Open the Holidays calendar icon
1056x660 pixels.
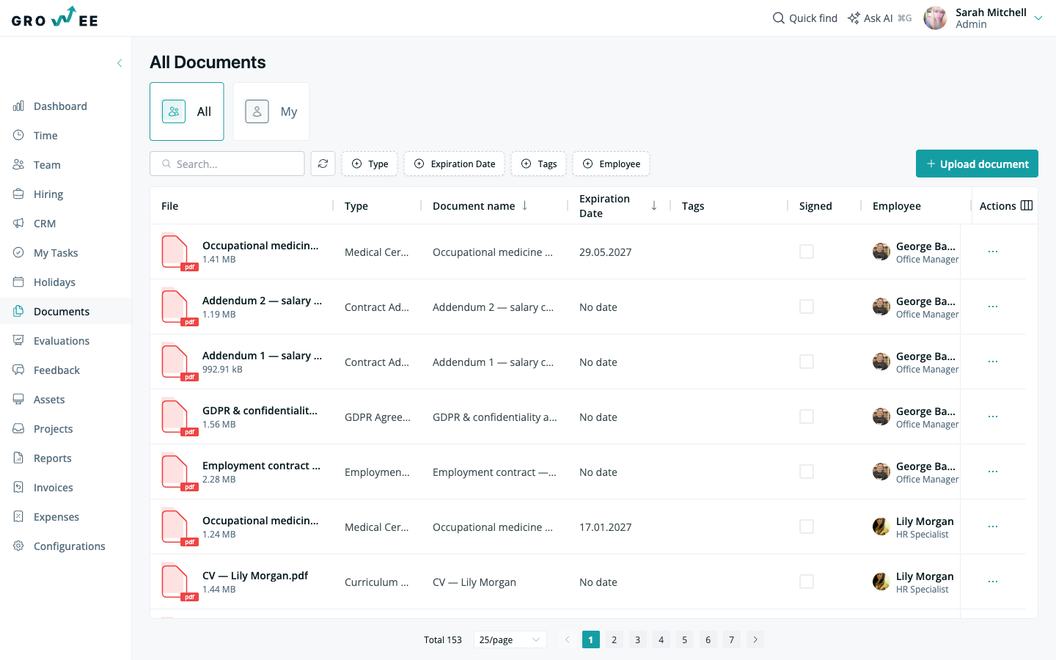tap(18, 282)
